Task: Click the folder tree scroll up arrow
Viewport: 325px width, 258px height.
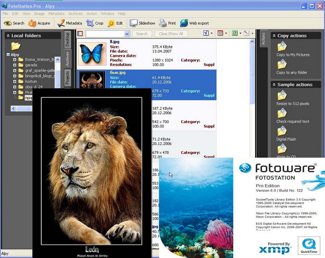Action: coord(57,59)
